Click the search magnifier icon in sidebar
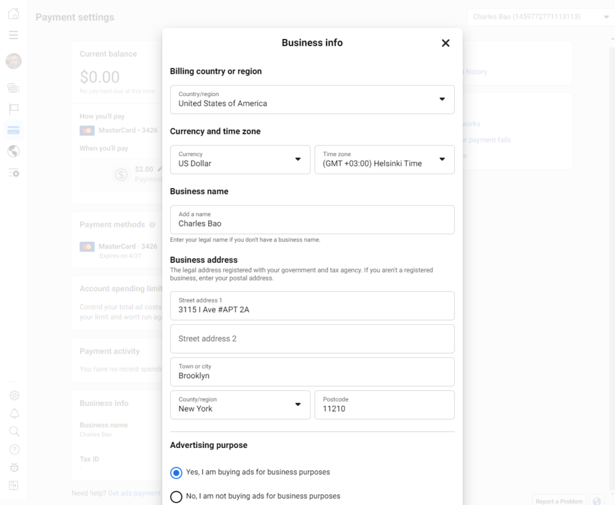This screenshot has width=615, height=505. [x=14, y=431]
